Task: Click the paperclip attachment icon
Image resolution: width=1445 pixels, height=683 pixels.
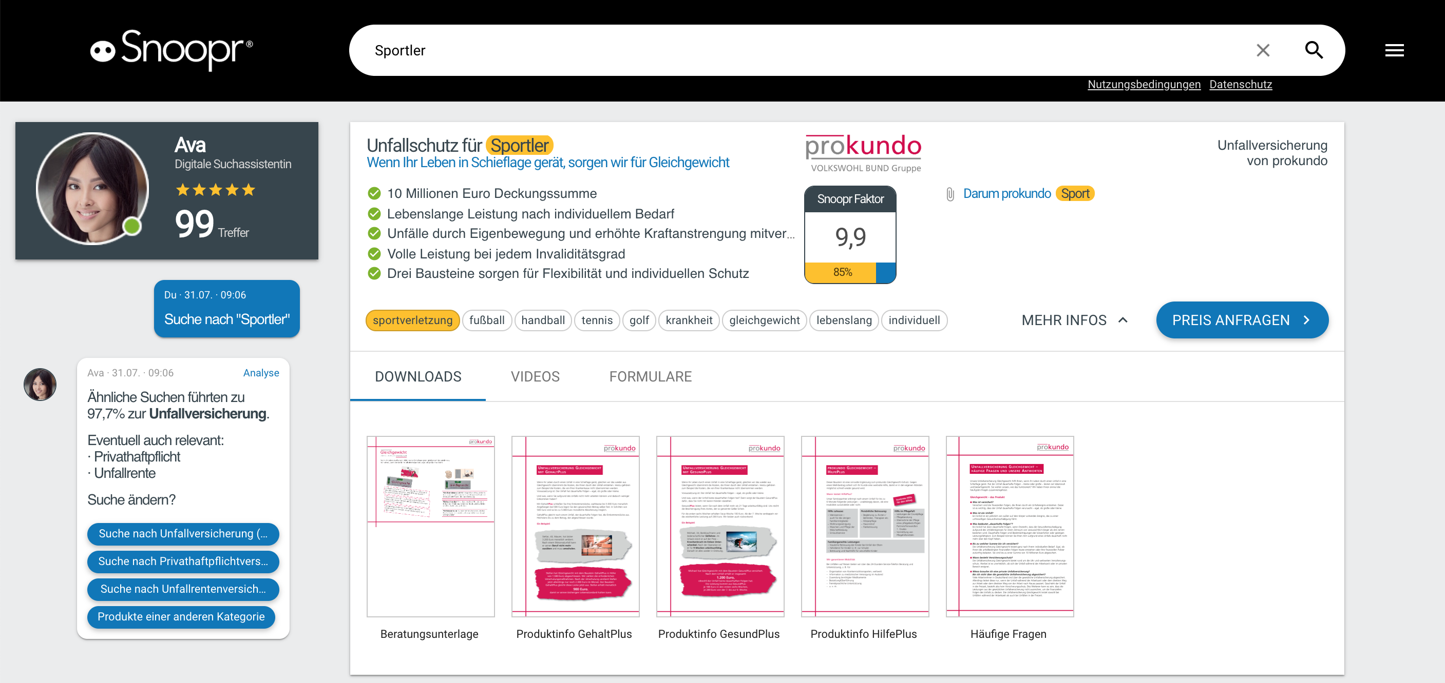Action: 950,194
